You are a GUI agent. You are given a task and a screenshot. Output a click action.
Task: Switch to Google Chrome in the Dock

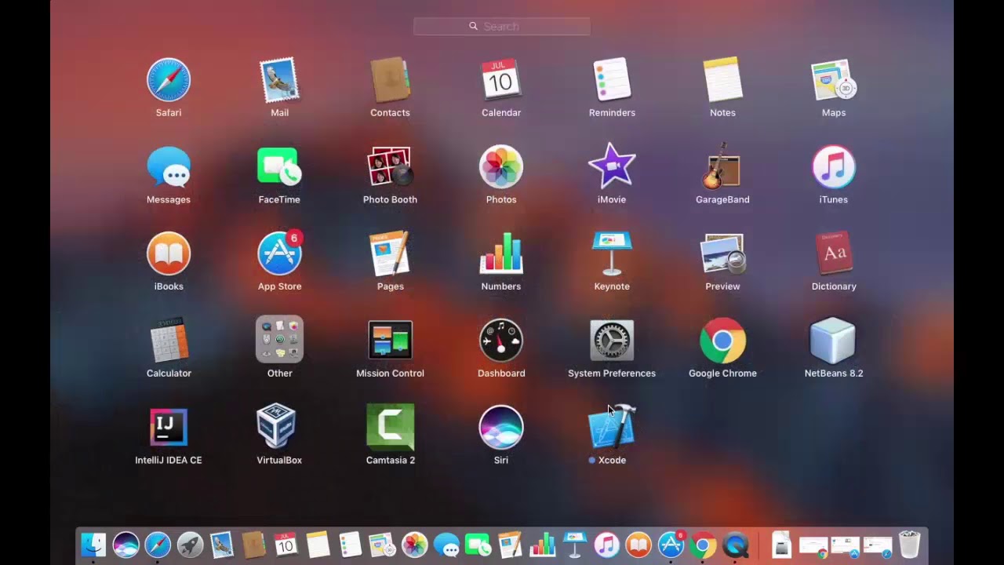(703, 545)
